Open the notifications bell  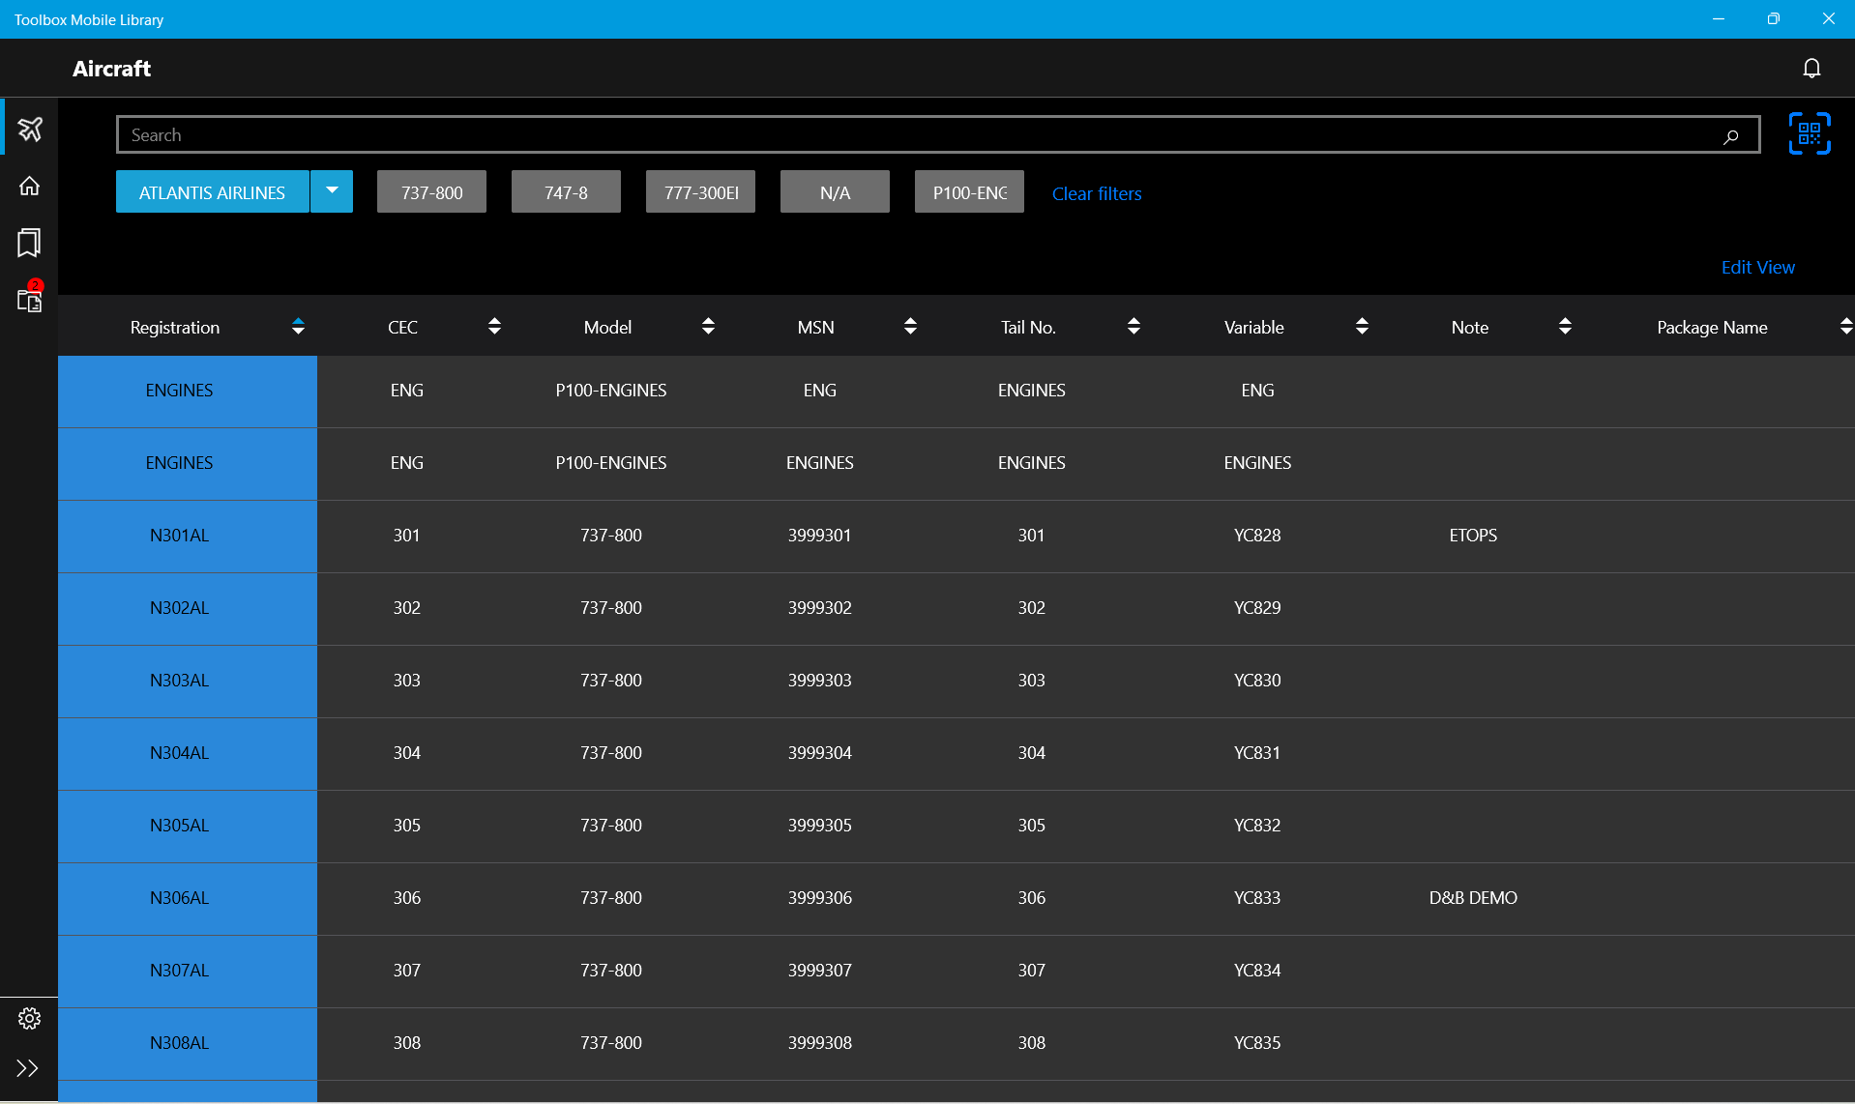1811,68
